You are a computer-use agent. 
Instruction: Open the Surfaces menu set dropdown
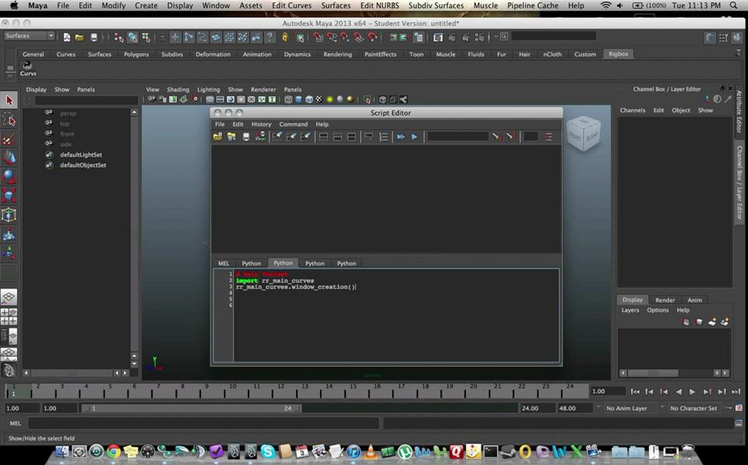[x=29, y=36]
